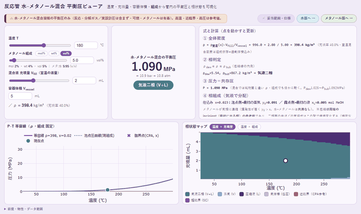Viewport: 361px width, 214px height.
Task: Go to 水版へ link button
Action: click(x=308, y=18)
